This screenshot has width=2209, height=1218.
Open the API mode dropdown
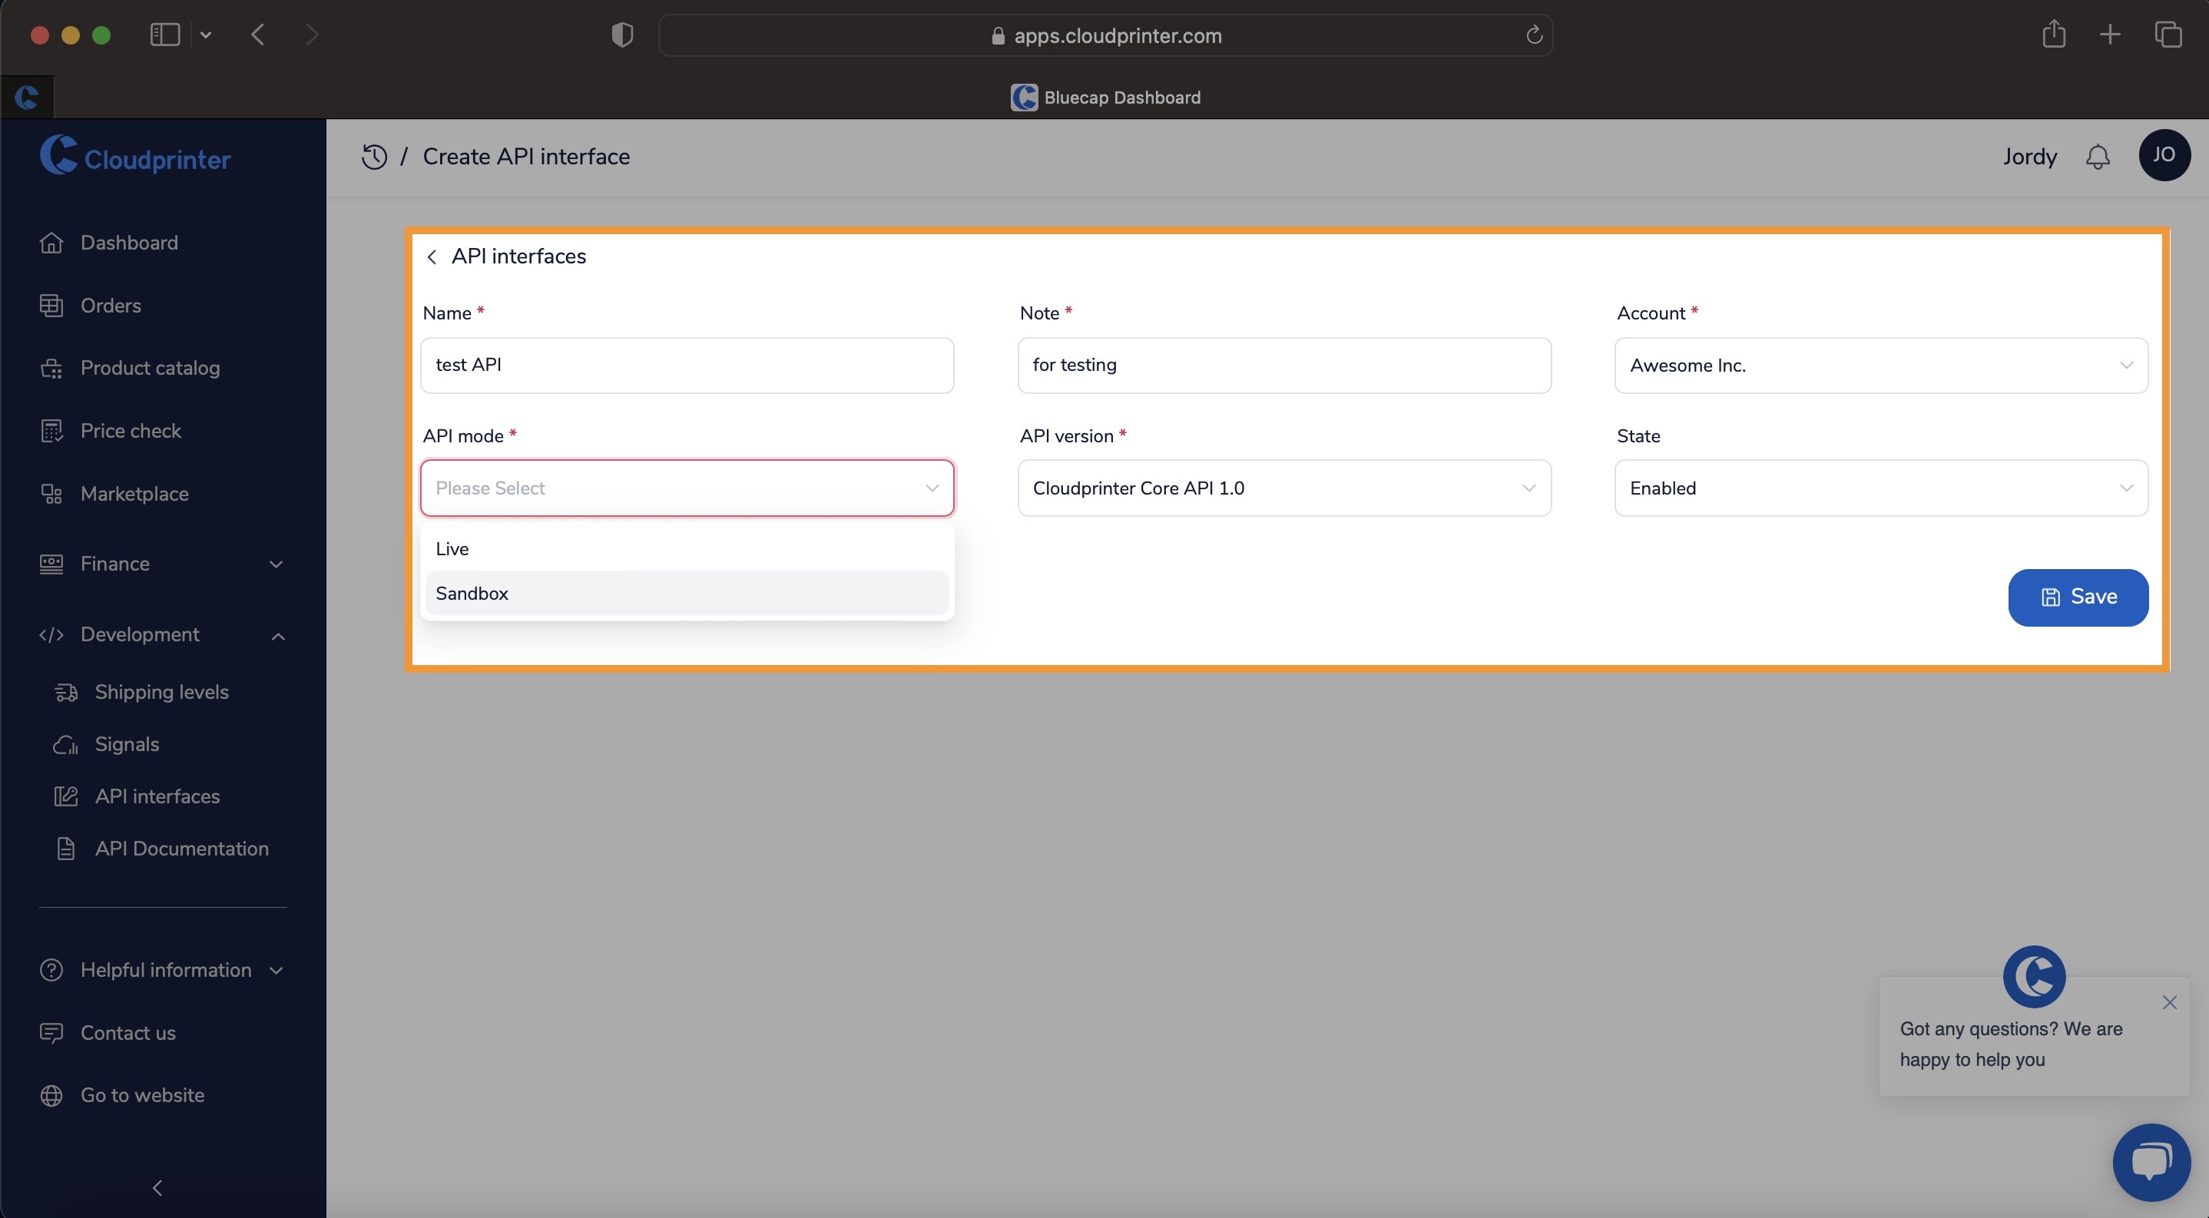687,488
